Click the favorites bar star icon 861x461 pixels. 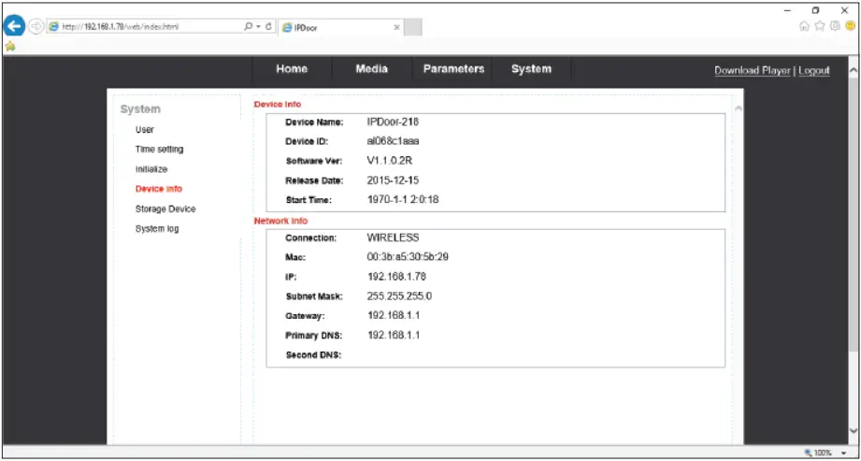9,47
